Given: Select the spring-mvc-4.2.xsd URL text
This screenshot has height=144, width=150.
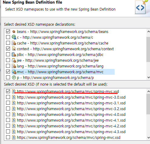Looking at the screenshot, I should pyautogui.click(x=71, y=126).
